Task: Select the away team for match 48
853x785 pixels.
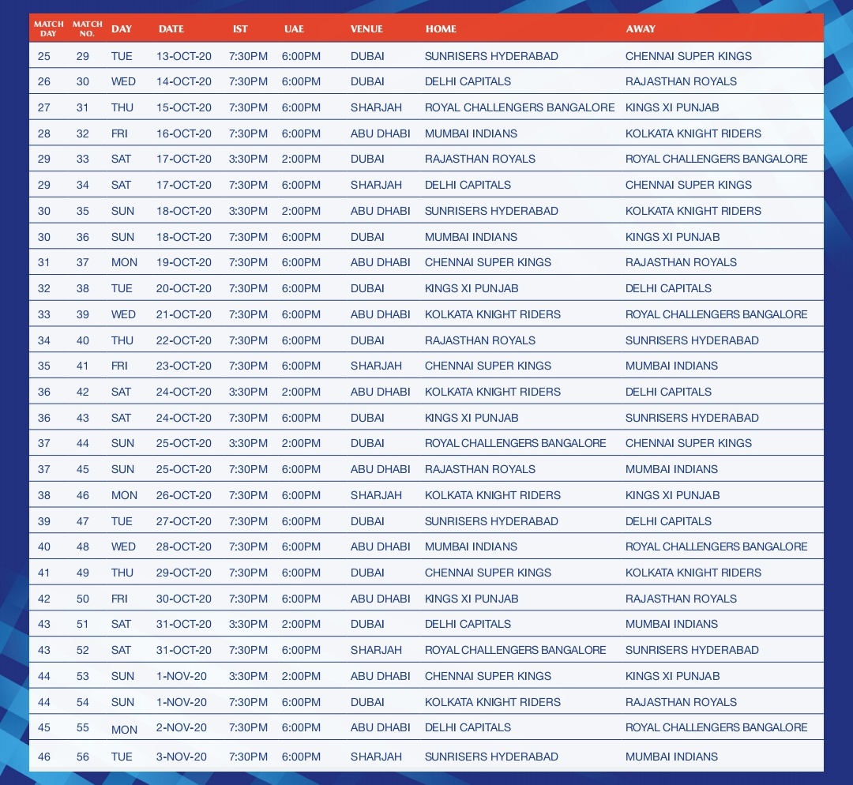Action: click(716, 546)
